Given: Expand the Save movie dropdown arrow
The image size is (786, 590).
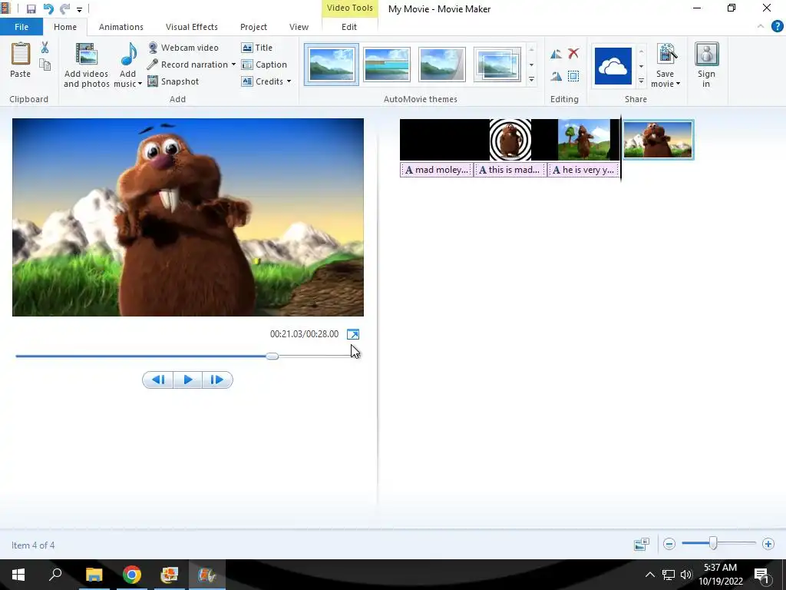Looking at the screenshot, I should pos(678,84).
